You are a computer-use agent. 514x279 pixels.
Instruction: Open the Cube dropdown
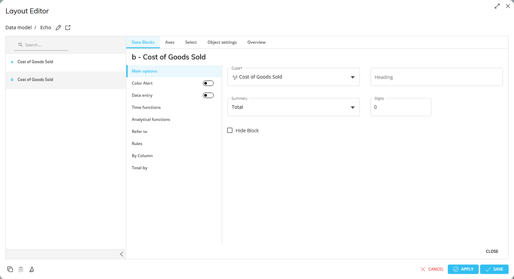coord(294,77)
